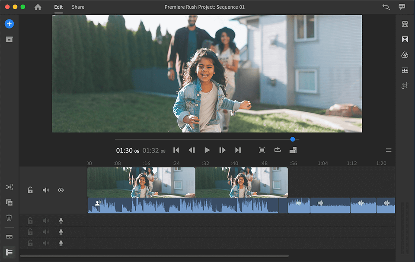Screen dimensions: 415x262
Task: Select the Crop and Rotate tool
Action: 405,85
